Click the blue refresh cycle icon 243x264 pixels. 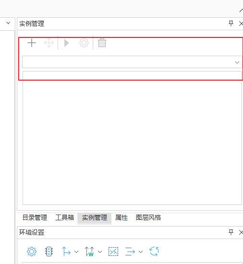point(154,252)
